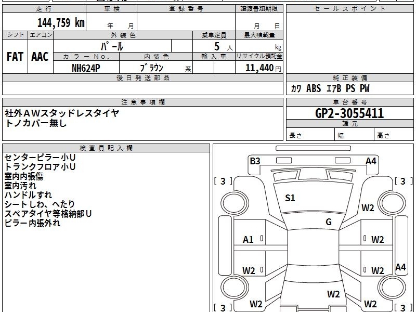Image resolution: width=416 pixels, height=312 pixels.
Task: Click the リサイクル預託金 header
Action: click(259, 57)
